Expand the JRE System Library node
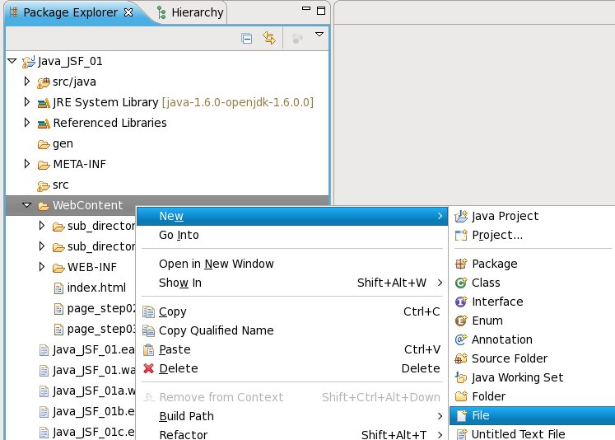This screenshot has width=615, height=440. [27, 102]
